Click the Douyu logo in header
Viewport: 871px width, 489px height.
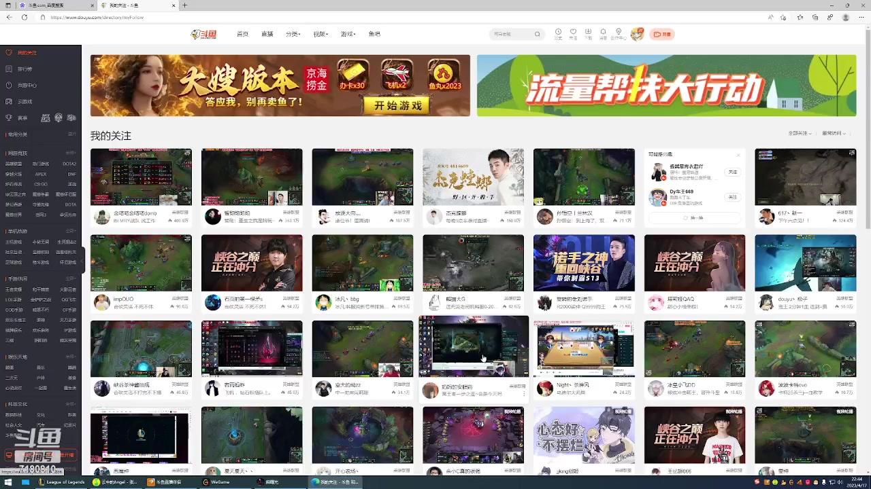pyautogui.click(x=203, y=34)
